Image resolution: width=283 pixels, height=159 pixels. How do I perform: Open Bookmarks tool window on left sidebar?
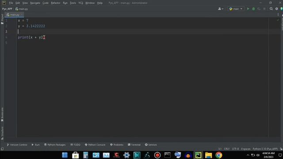[x=2, y=114]
